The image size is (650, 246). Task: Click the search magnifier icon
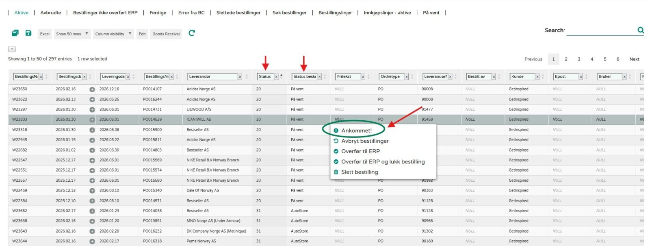[x=640, y=30]
